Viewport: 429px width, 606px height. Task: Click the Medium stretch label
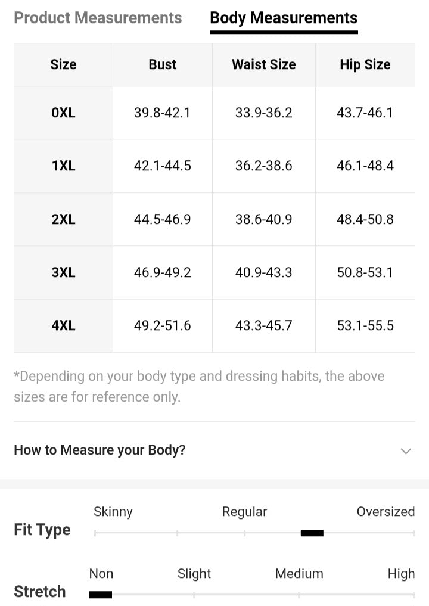tap(299, 574)
